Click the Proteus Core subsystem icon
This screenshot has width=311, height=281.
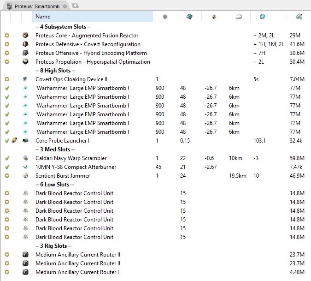pos(25,36)
